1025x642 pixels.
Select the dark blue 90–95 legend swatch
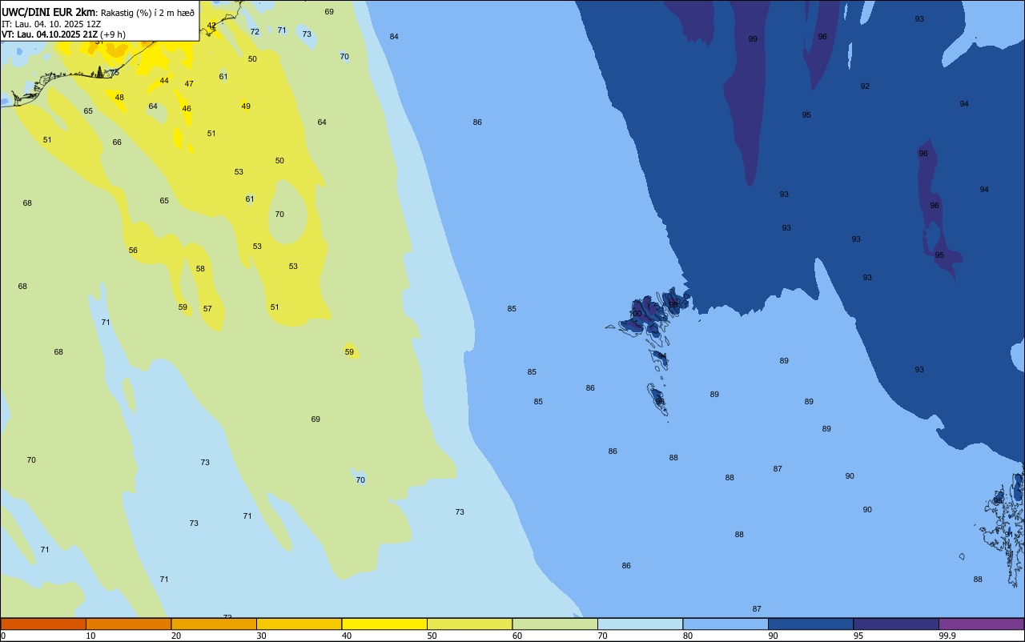click(810, 624)
